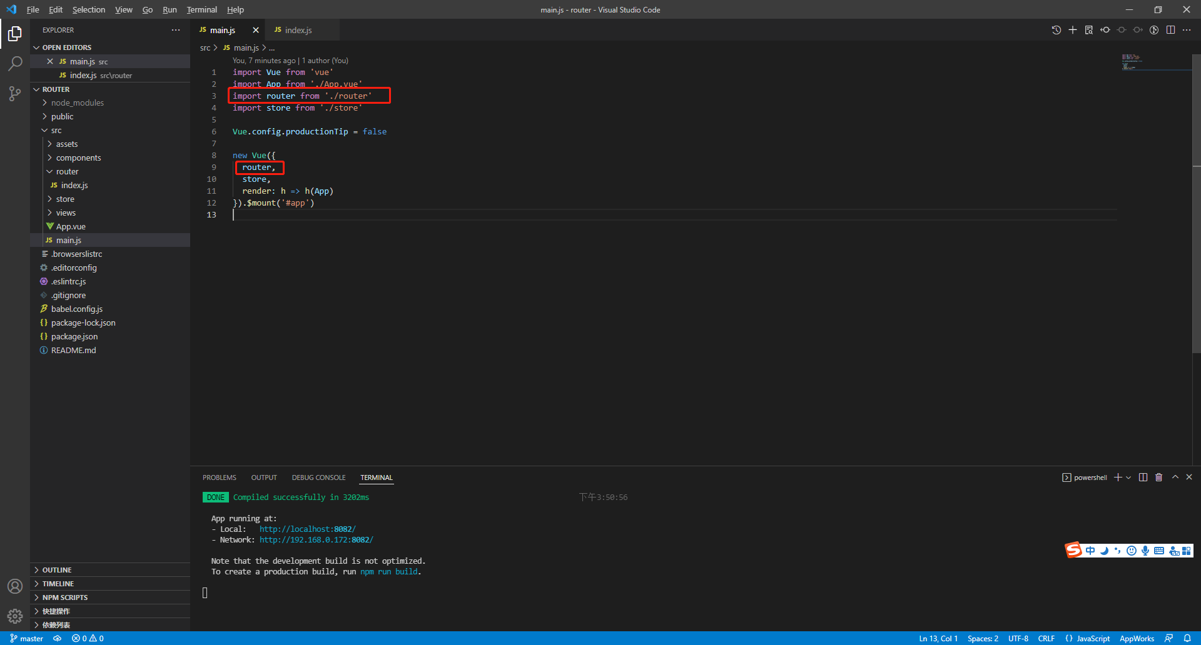Viewport: 1201px width, 645px height.
Task: Open the Terminal menu
Action: pyautogui.click(x=201, y=9)
